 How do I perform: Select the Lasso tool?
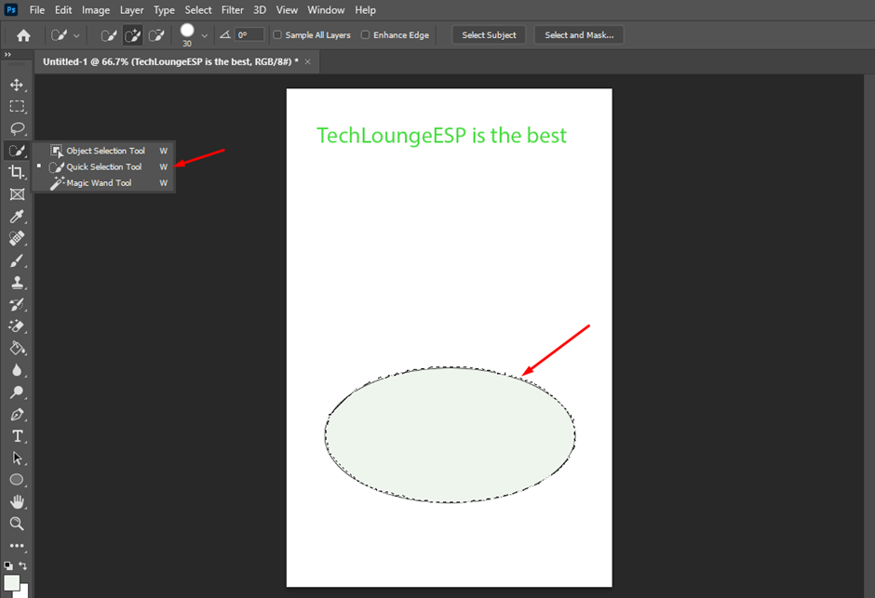point(17,128)
